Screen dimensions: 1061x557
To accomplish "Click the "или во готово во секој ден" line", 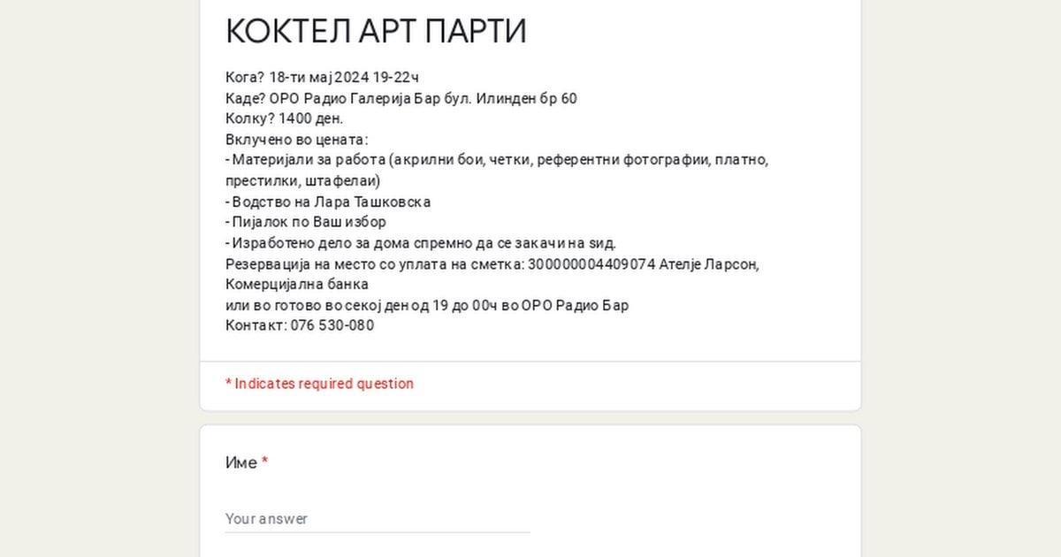I will tap(427, 305).
